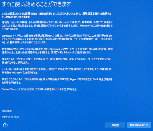
Task: Click the bold intro paragraph about これらの設定
Action: point(56,15)
